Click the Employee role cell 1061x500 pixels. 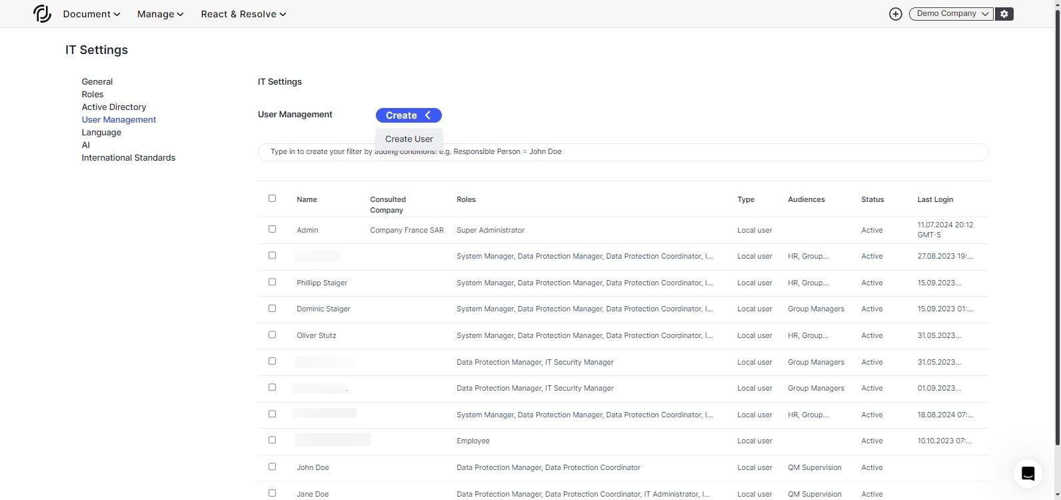pos(473,441)
